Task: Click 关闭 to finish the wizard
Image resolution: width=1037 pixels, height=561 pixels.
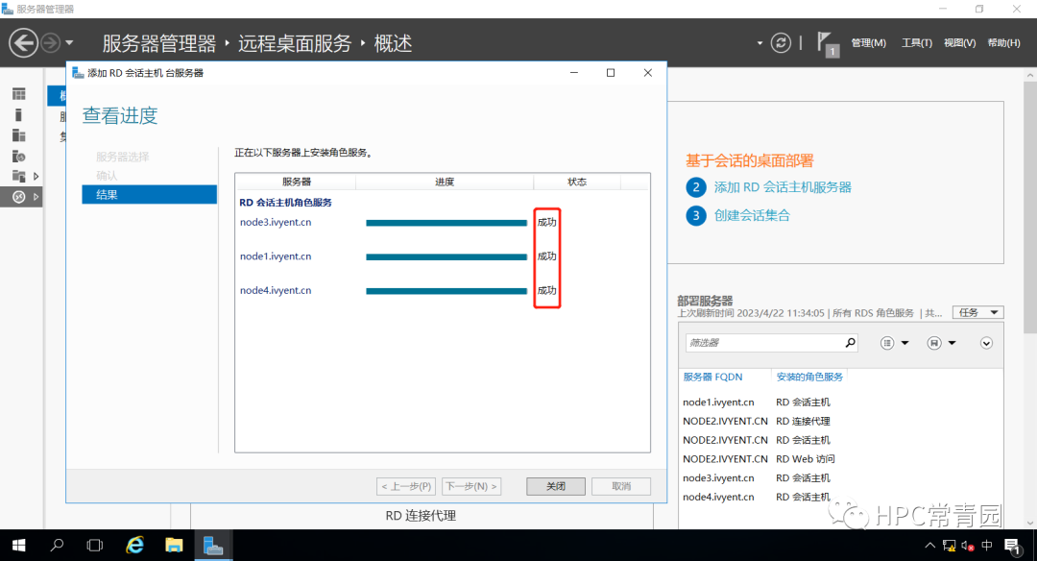Action: tap(556, 486)
